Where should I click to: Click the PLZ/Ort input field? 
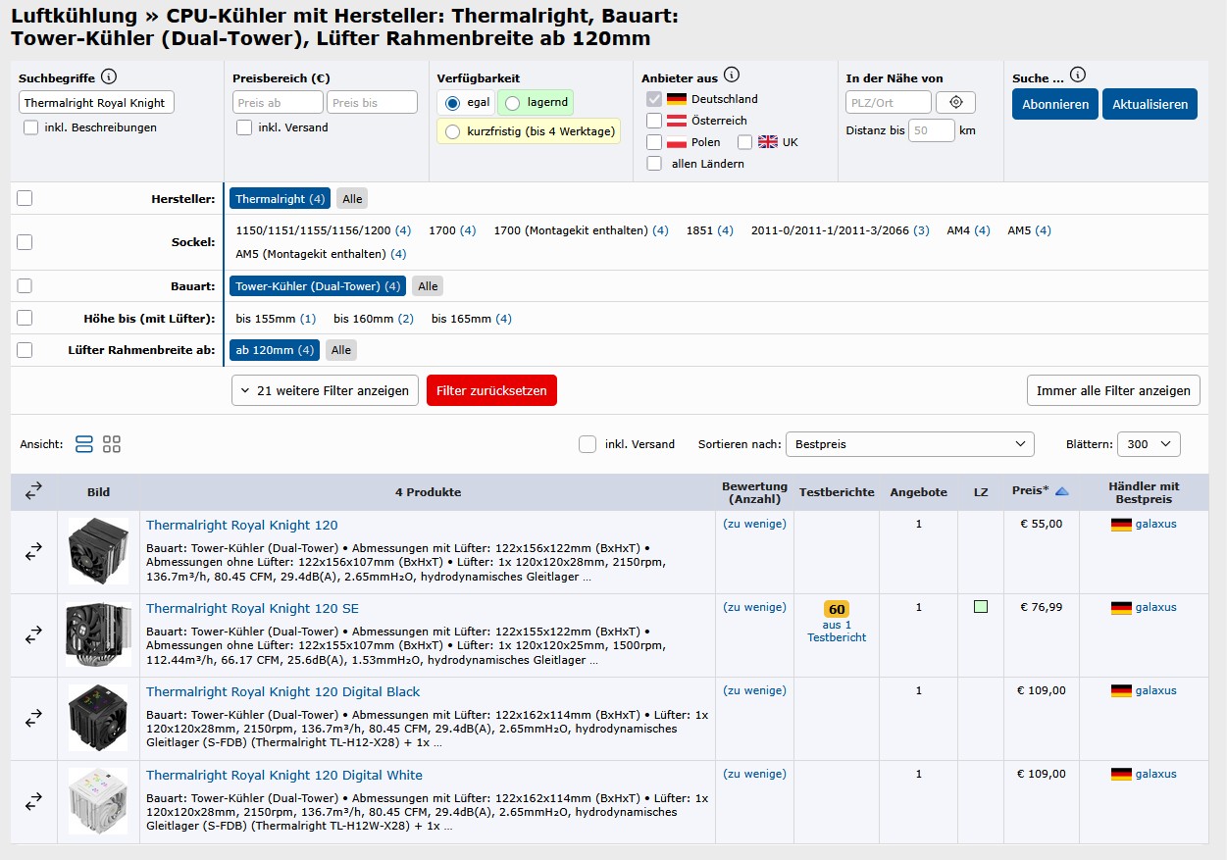(x=889, y=102)
